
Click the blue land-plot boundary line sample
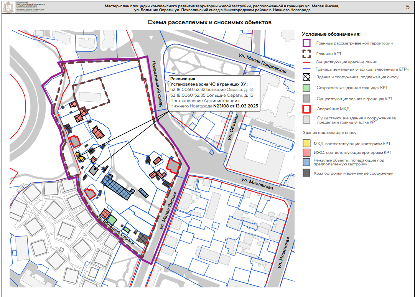(x=306, y=69)
